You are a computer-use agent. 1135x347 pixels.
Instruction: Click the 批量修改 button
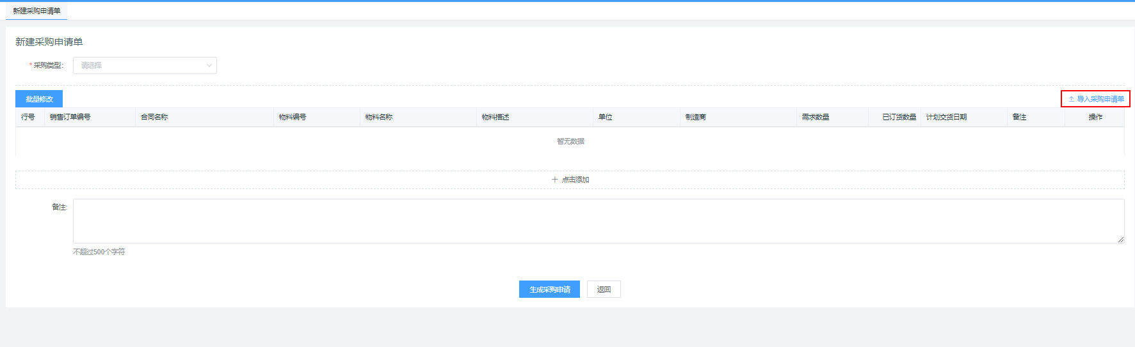(39, 99)
